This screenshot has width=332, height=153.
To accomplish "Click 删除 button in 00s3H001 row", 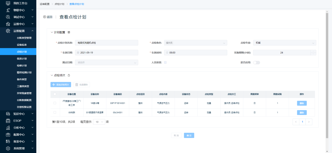I will (302, 112).
